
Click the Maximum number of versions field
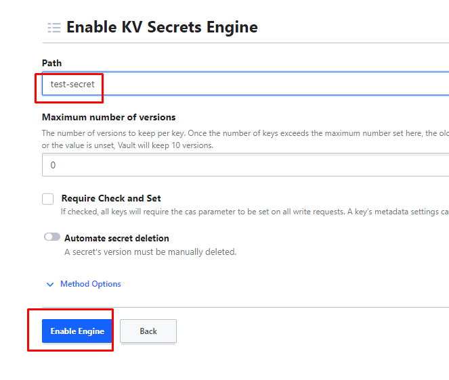(x=245, y=165)
